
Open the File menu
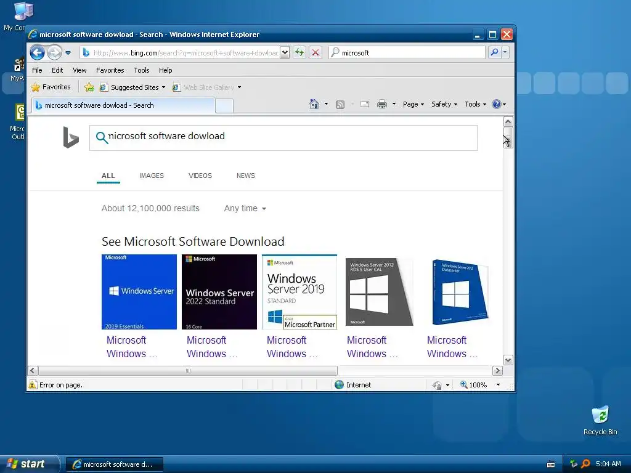(37, 70)
